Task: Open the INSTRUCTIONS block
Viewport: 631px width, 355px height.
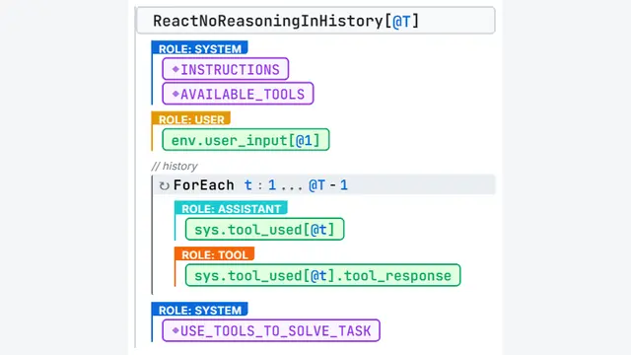Action: 226,69
